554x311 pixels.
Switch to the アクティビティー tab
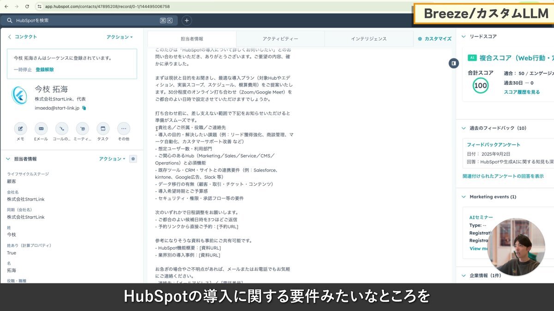281,39
